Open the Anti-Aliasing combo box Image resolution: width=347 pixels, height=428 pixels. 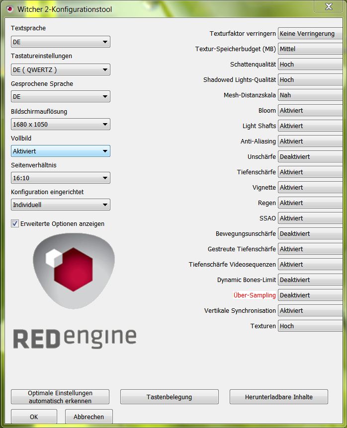[310, 142]
